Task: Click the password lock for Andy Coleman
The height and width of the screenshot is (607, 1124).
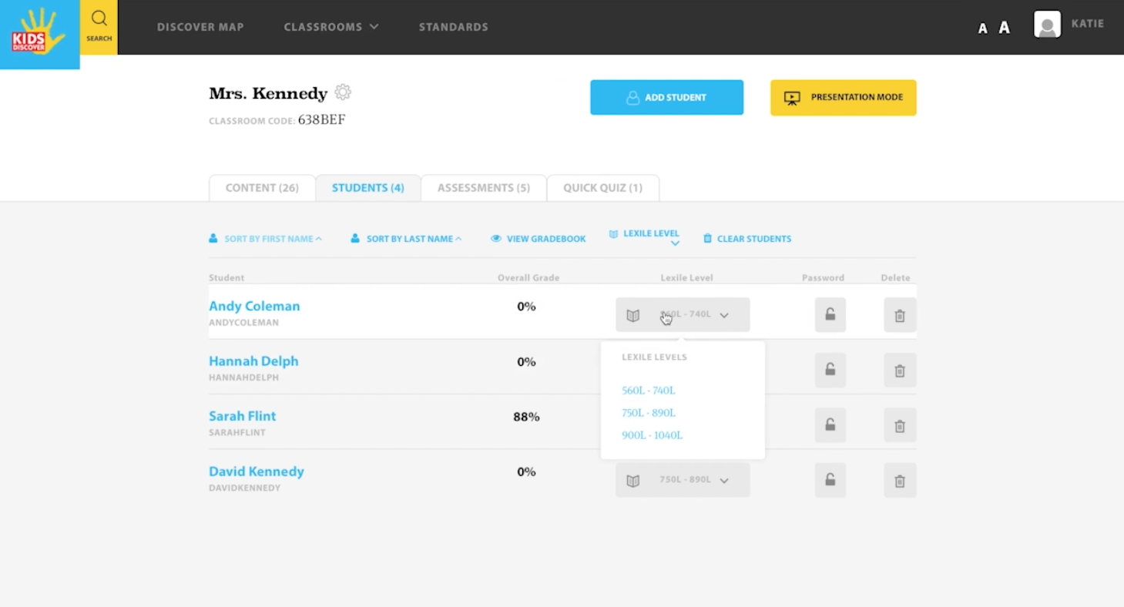Action: click(830, 315)
